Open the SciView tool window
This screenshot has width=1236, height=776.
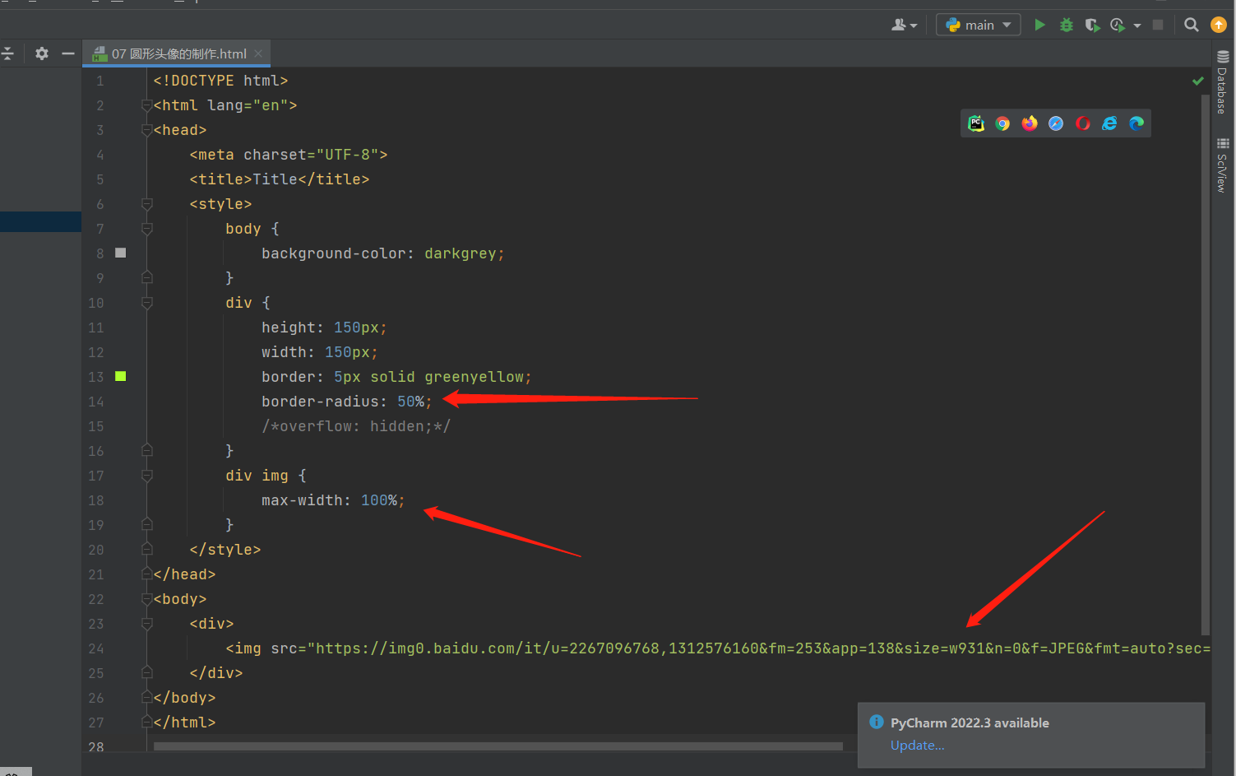(x=1223, y=165)
